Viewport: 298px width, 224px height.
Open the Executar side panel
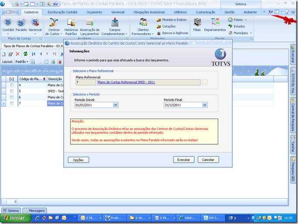(x=293, y=55)
